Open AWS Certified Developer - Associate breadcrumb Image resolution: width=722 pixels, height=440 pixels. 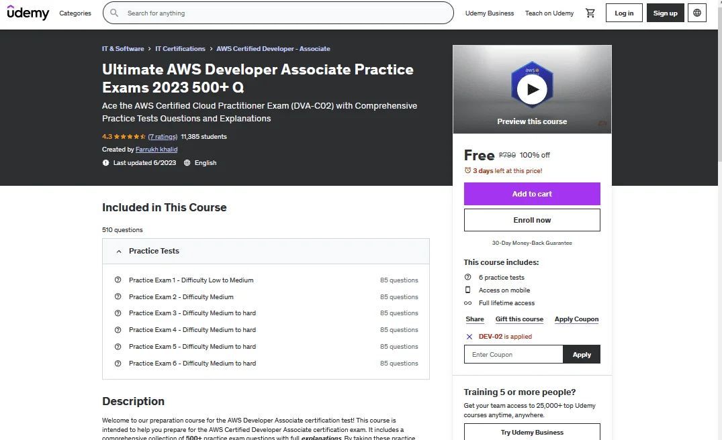273,49
